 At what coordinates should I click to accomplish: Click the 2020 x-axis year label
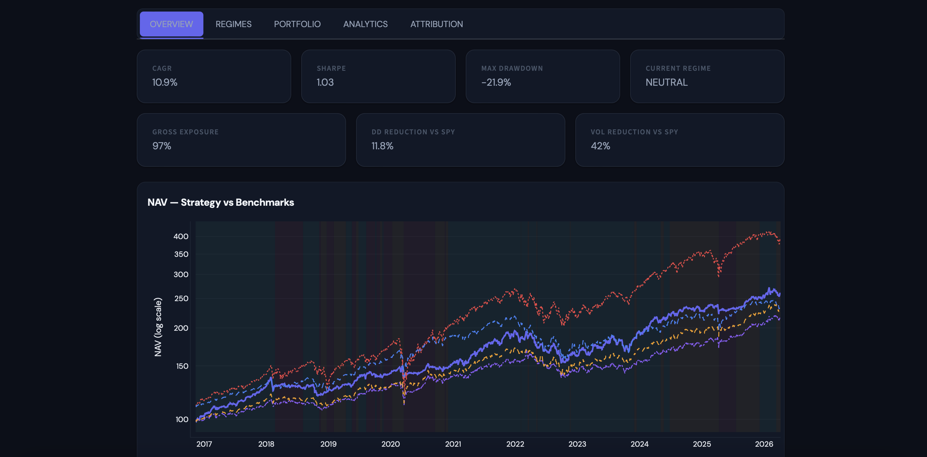pos(390,444)
